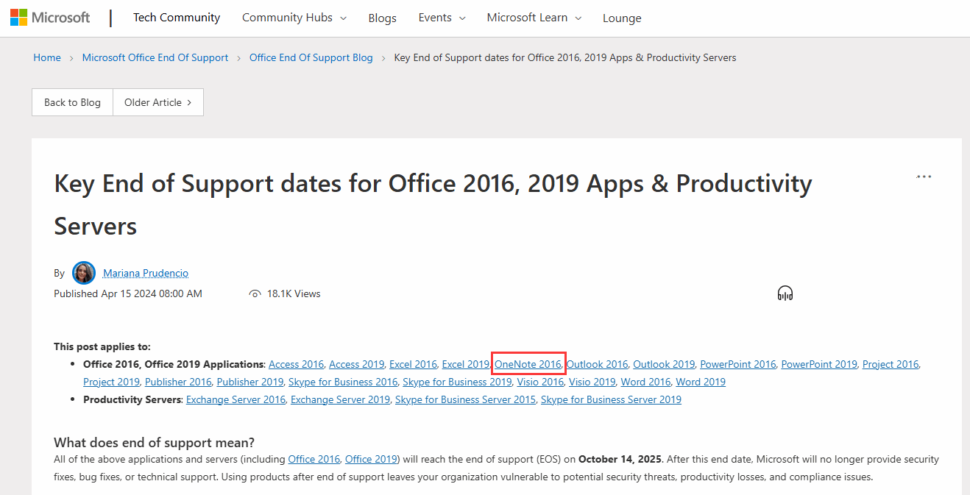Open the OneNote 2016 link

coord(528,364)
